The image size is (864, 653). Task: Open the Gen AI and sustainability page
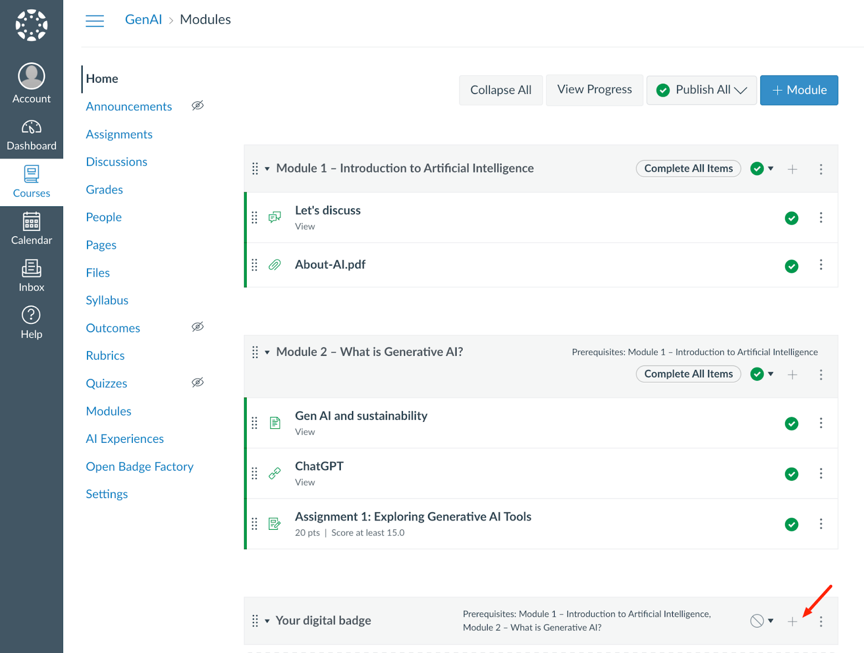click(x=361, y=416)
